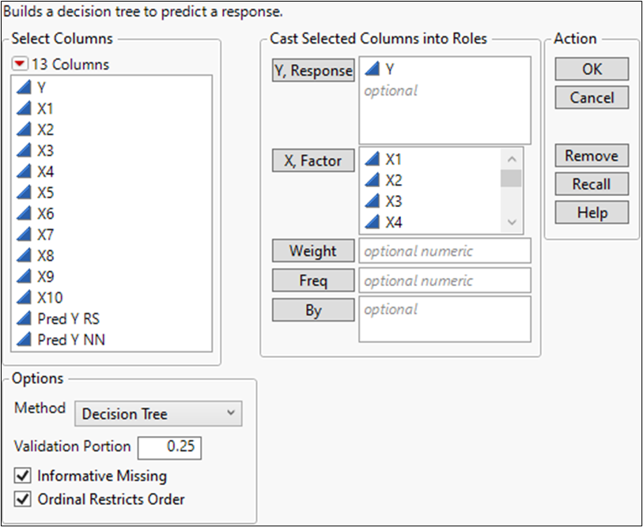Click the modeling type icon for Pred Y NN
Viewport: 643px width, 527px height.
25,340
